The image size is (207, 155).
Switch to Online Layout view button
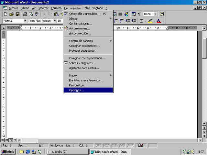(6, 140)
